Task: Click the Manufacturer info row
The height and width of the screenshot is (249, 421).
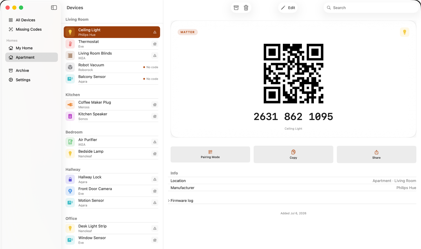Action: [293, 188]
